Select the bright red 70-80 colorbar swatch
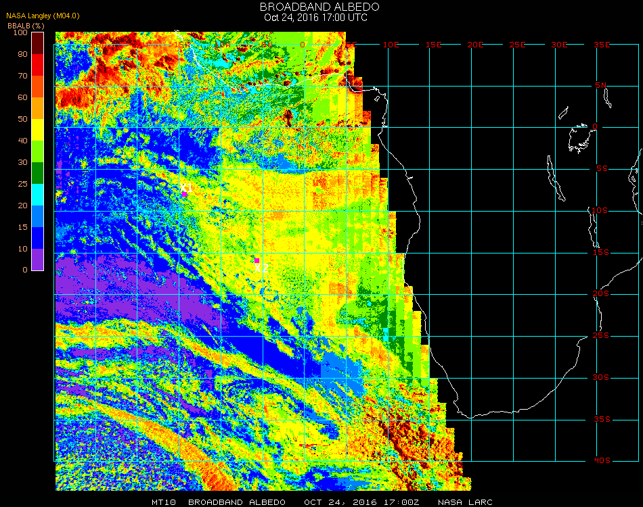Viewport: 643px width, 507px height. coord(38,65)
